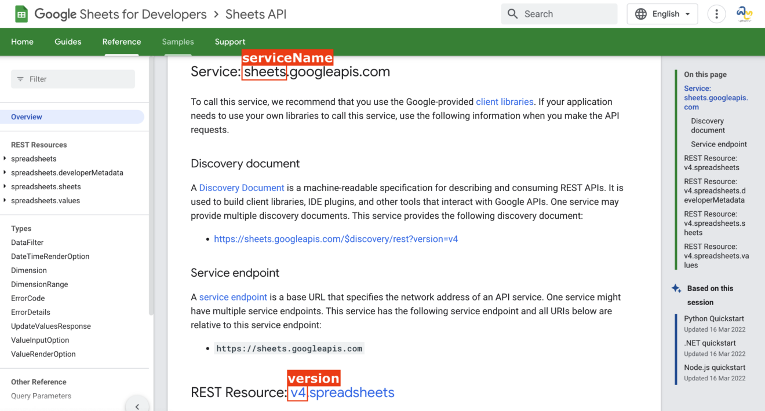Click the filter icon in the sidebar
765x411 pixels.
(x=21, y=79)
